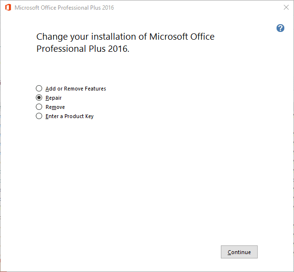This screenshot has width=294, height=272.
Task: Click the Office logo in the title bar
Action: 8,7
